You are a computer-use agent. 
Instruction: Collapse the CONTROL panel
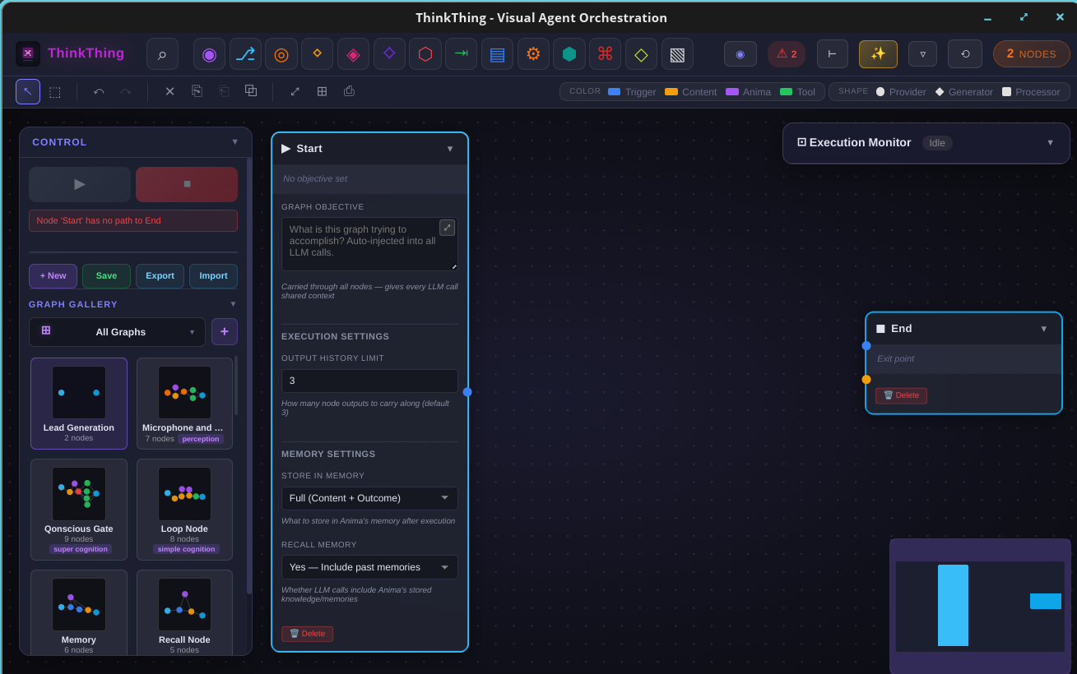pyautogui.click(x=234, y=142)
